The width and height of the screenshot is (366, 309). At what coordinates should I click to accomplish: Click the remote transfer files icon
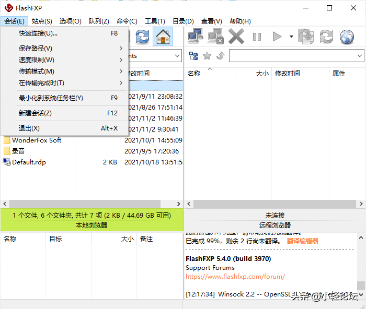[306, 36]
